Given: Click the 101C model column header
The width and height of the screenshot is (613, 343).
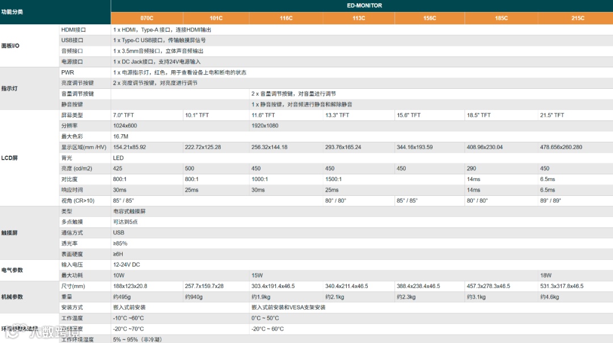Looking at the screenshot, I should click(216, 18).
